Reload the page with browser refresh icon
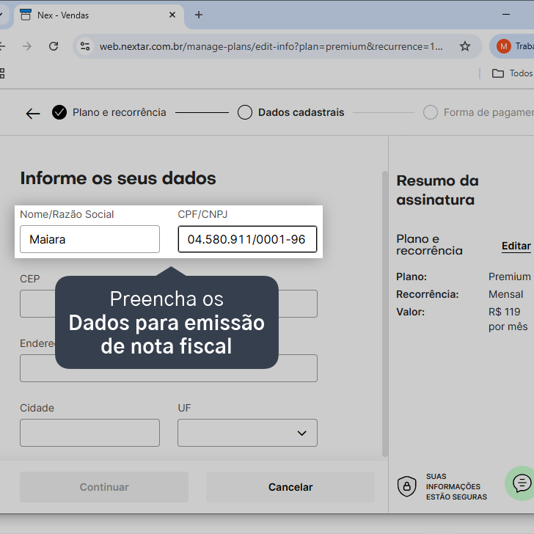 point(54,46)
